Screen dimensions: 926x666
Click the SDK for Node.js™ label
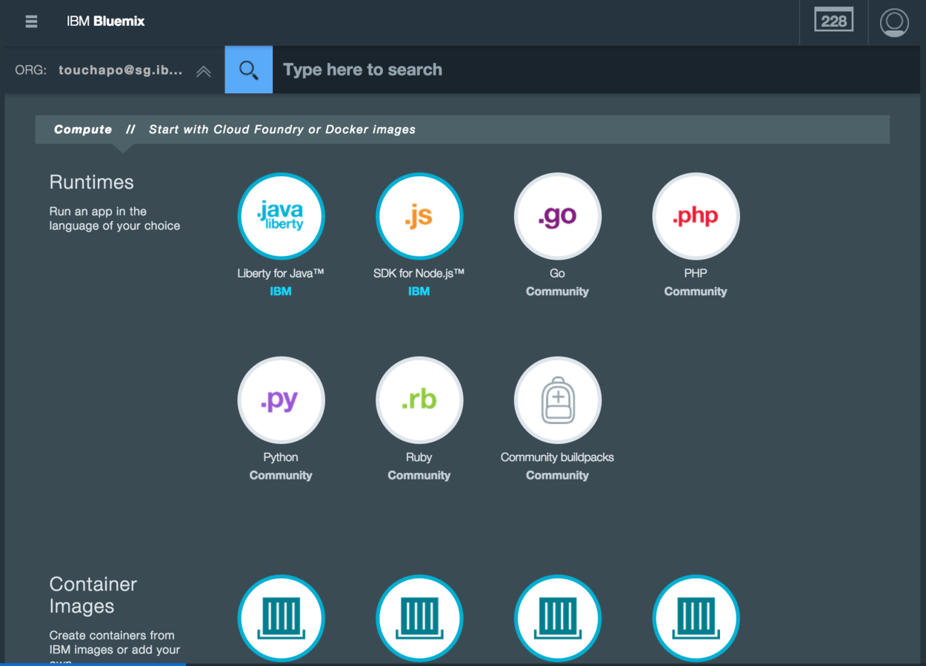click(x=419, y=273)
